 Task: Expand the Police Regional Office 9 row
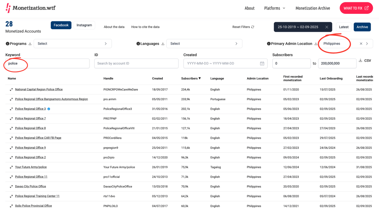(x=11, y=148)
